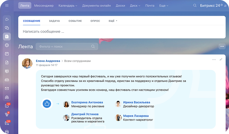Viewport: 229px width, 134px height.
Task: Open the hamburger menu in the top-left corner
Action: point(7,6)
